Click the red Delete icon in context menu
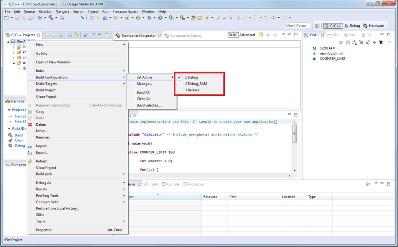 (30, 124)
